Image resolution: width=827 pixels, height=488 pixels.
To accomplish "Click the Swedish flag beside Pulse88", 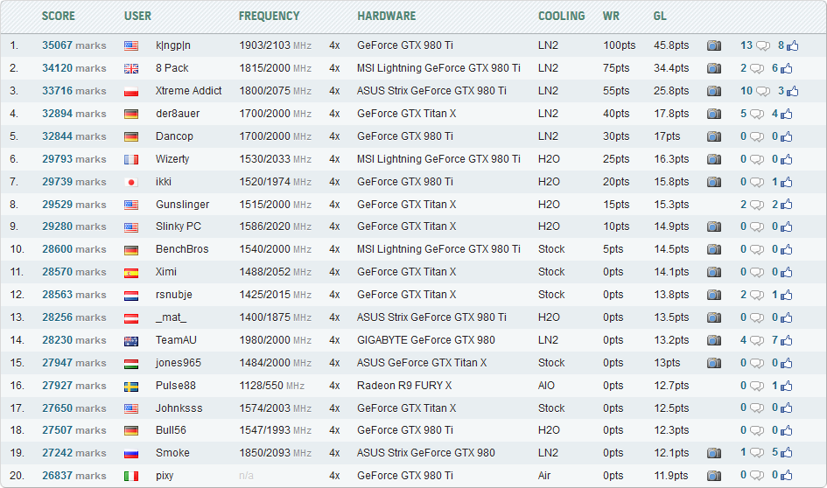I will tap(131, 387).
